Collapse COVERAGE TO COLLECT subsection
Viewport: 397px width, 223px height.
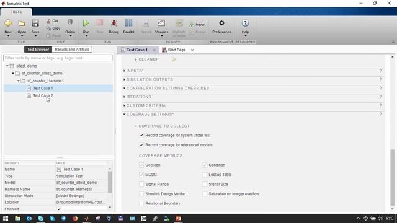coord(136,126)
